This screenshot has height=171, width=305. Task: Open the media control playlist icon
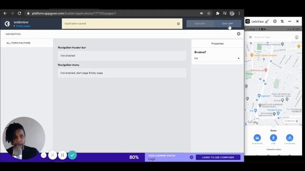[x=224, y=13]
